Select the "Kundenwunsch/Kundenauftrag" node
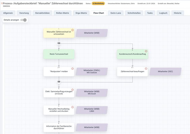The width and height of the screenshot is (190, 134). tap(132, 54)
